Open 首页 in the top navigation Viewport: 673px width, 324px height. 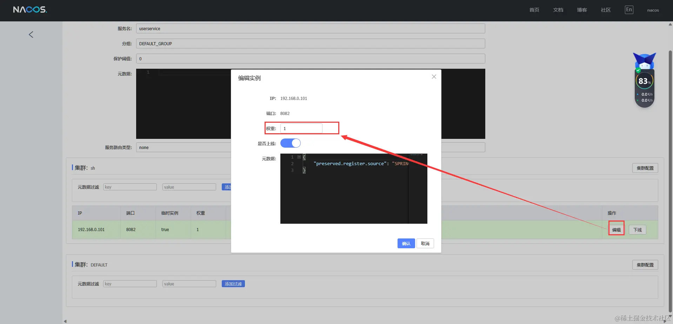pos(534,10)
